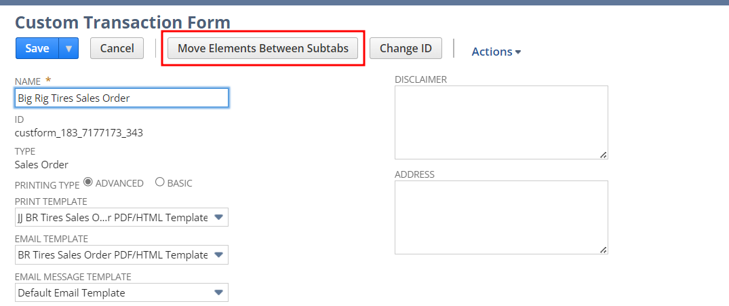The image size is (729, 306).
Task: Click the Sales Order type value
Action: [41, 164]
